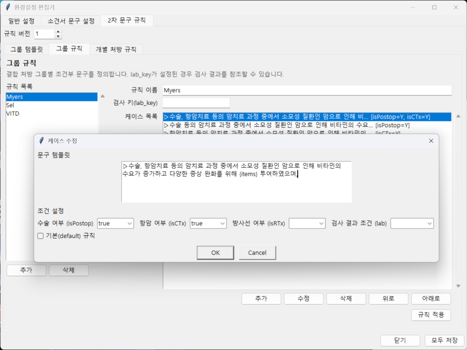This screenshot has height=350, width=467.
Task: Open the 수술 여부 (isPostop) dropdown
Action: (x=115, y=223)
